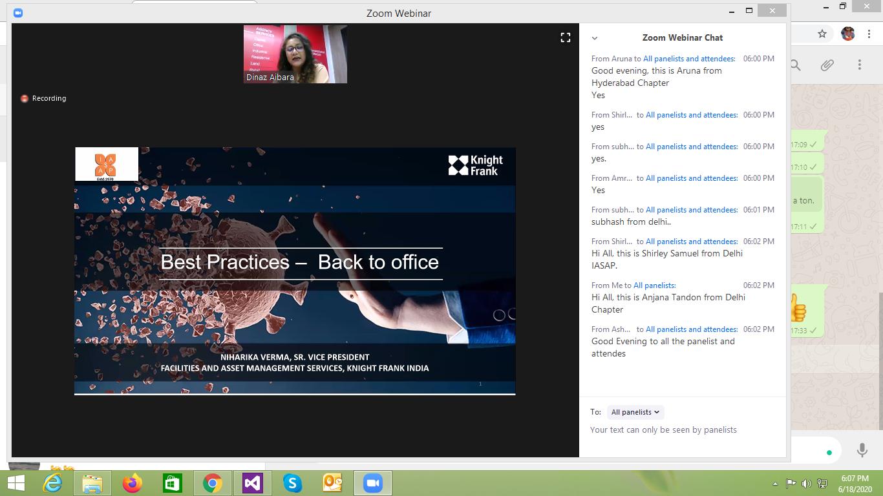Screen dimensions: 883x496
Task: Open the Chrome profile avatar
Action: coord(848,34)
